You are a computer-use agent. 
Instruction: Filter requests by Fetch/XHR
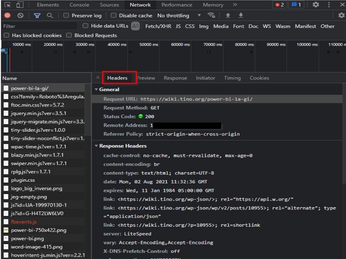pos(158,26)
